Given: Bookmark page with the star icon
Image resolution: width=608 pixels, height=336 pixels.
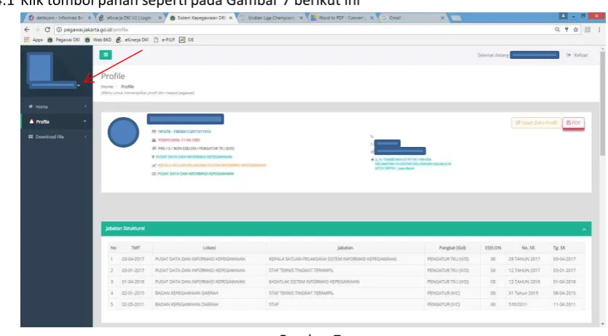Looking at the screenshot, I should (576, 29).
